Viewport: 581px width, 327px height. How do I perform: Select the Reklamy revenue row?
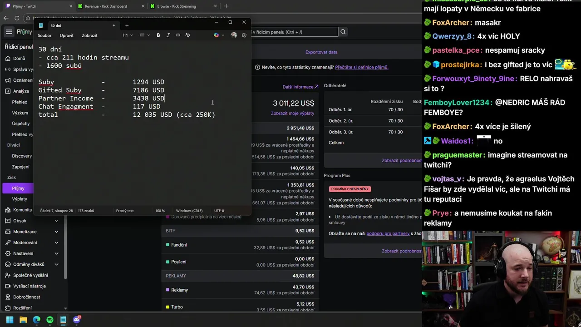click(x=240, y=290)
